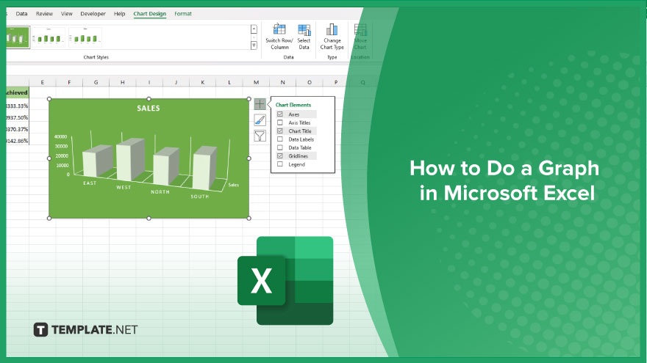The height and width of the screenshot is (363, 647).
Task: Select the second chart style thumbnail
Action: tap(49, 37)
